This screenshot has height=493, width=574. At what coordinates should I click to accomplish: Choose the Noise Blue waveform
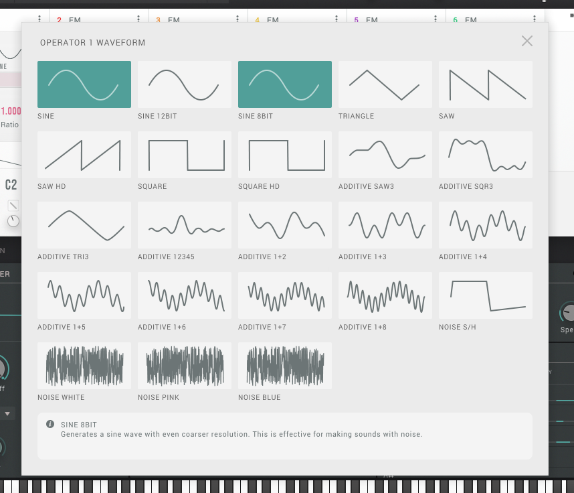pyautogui.click(x=285, y=366)
